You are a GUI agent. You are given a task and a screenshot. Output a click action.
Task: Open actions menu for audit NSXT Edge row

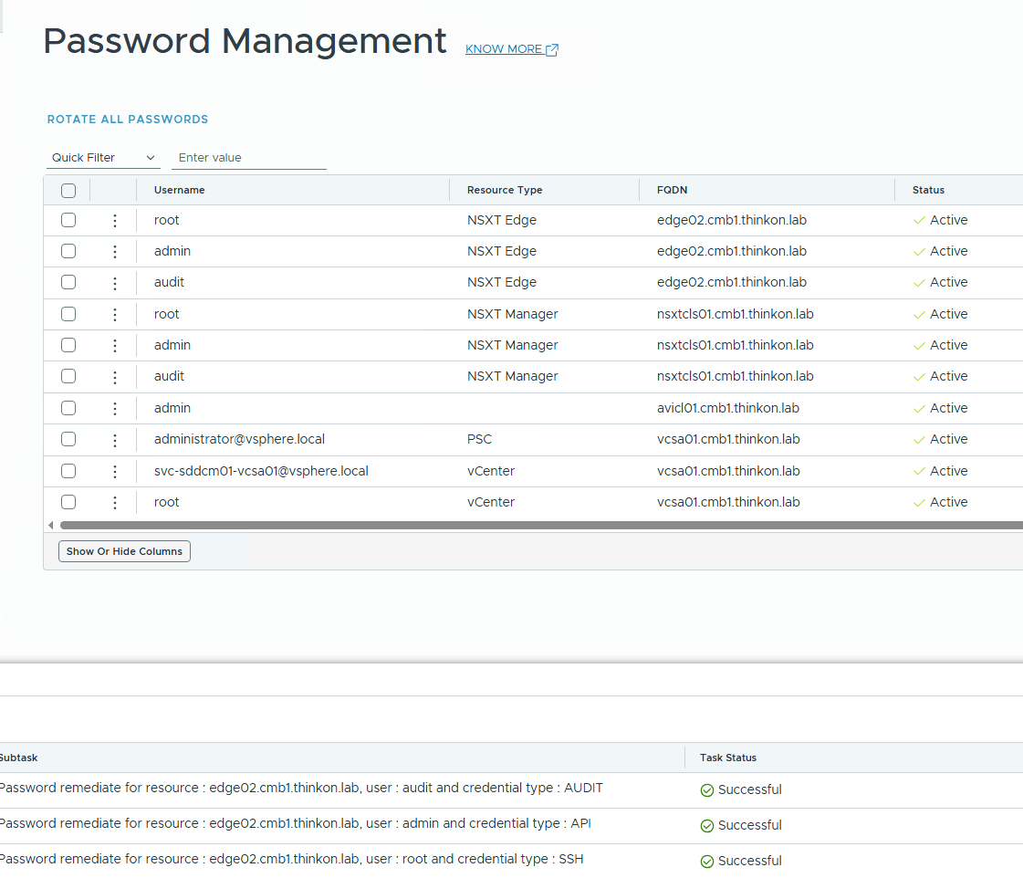pyautogui.click(x=115, y=282)
